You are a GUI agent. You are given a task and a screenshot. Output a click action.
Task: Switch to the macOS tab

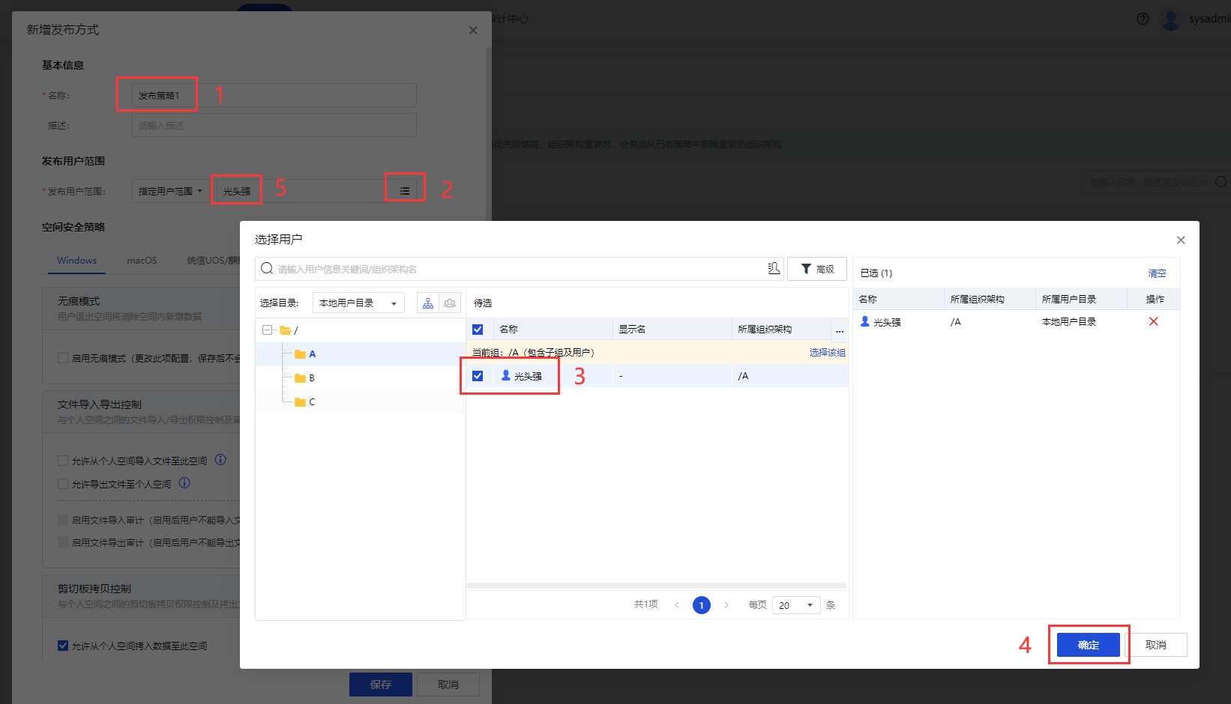(x=142, y=261)
